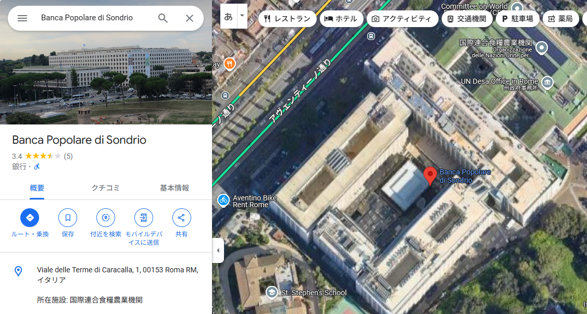Screen dimensions: 587x314
Task: Click the star rating row
Action: 43,156
